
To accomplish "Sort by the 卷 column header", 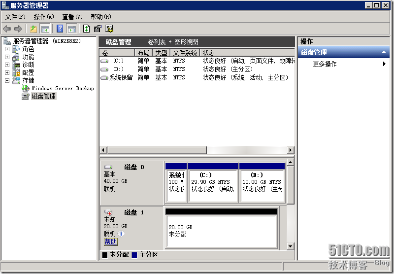I will point(117,53).
